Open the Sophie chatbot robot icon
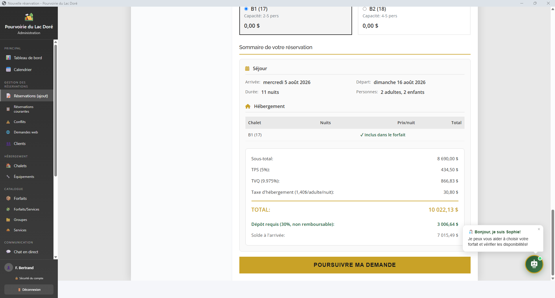The image size is (555, 298). 534,264
